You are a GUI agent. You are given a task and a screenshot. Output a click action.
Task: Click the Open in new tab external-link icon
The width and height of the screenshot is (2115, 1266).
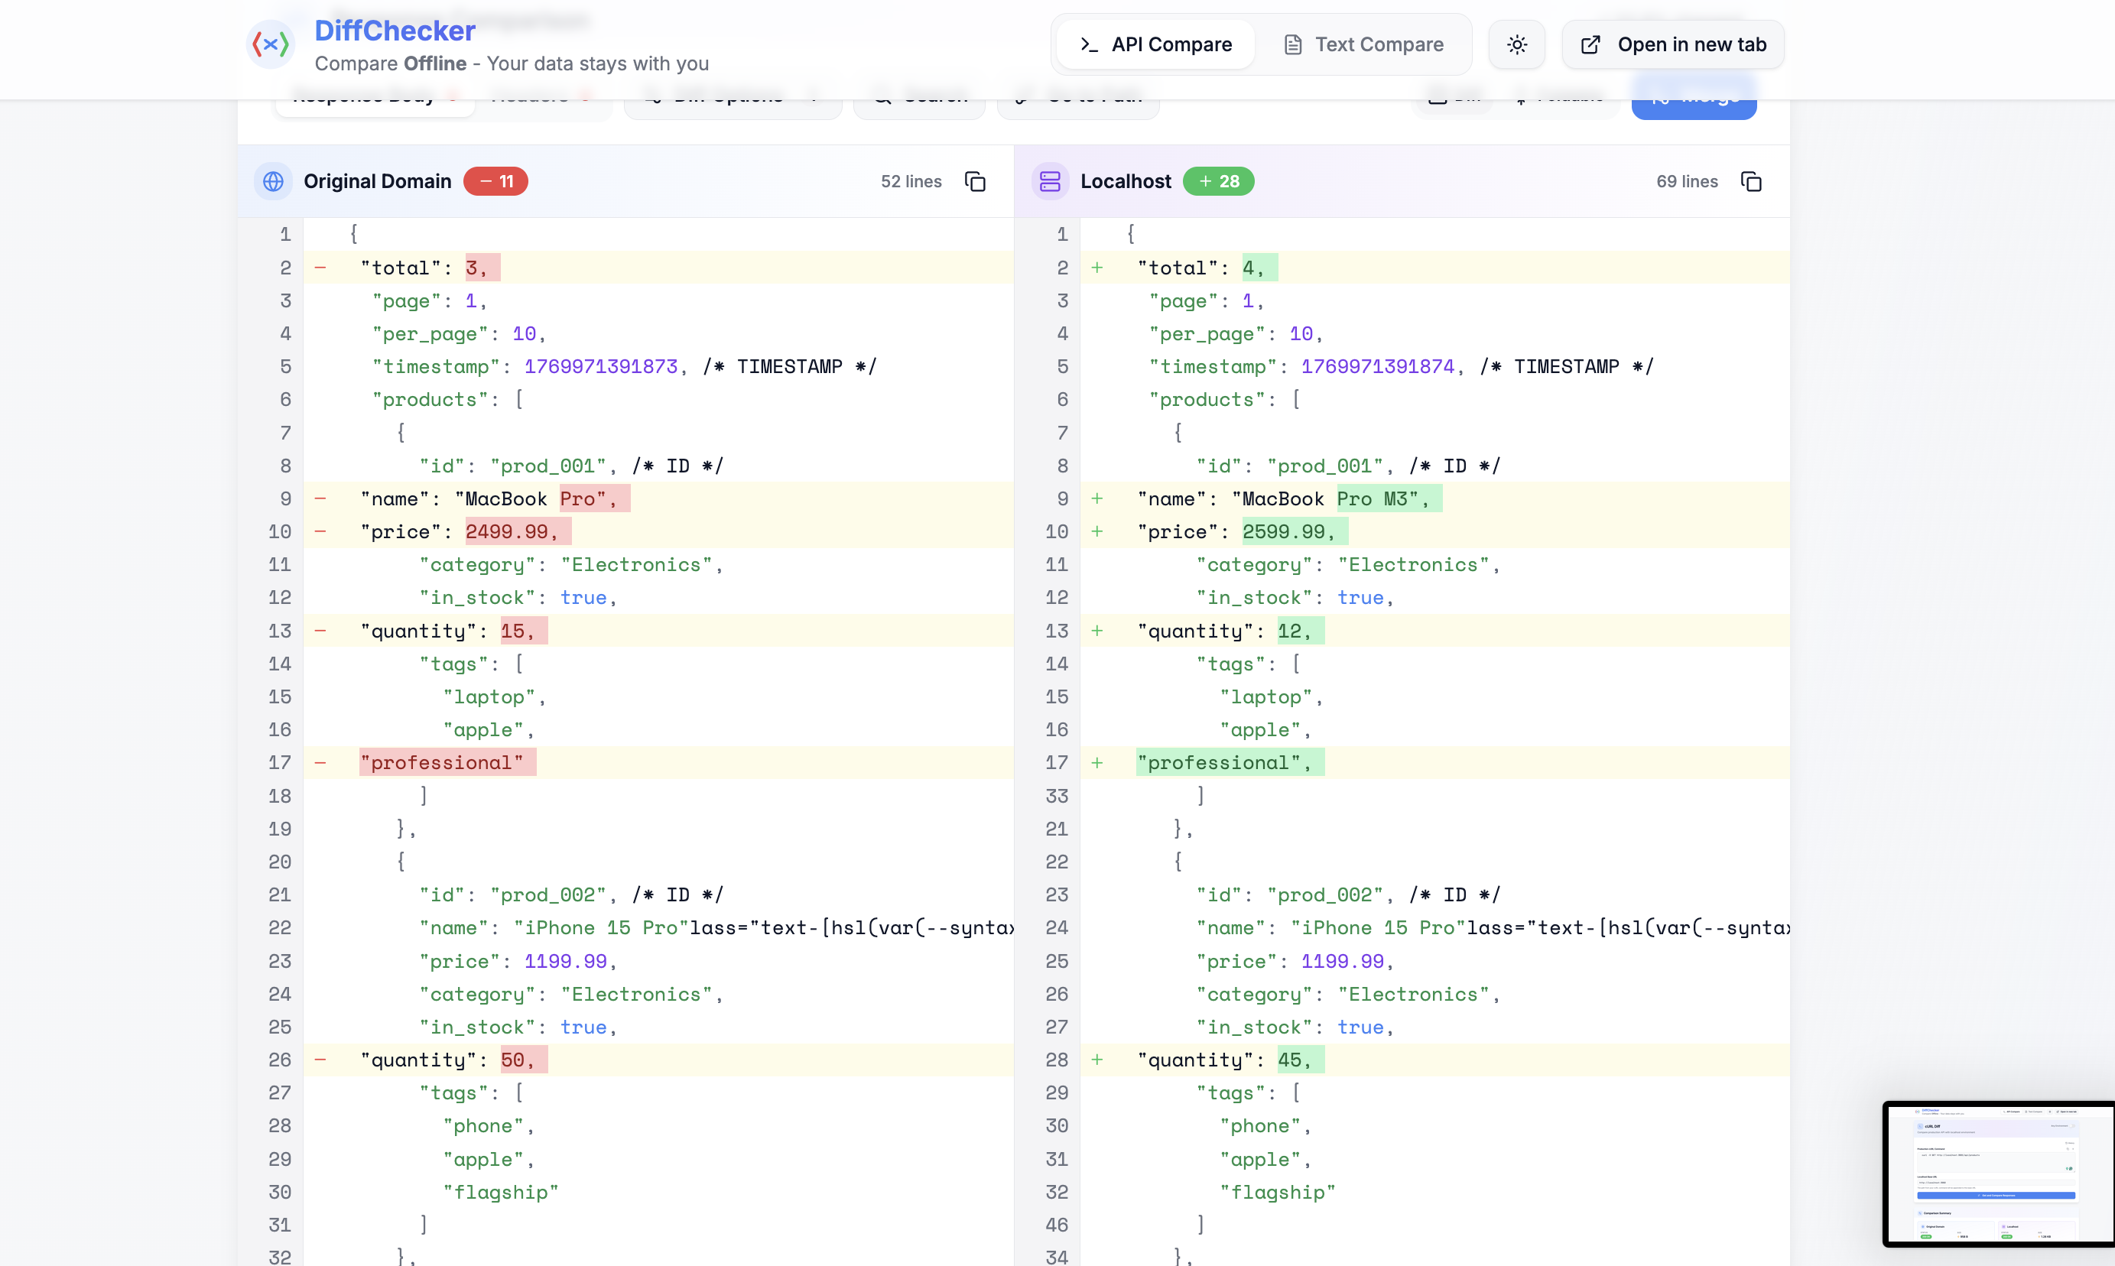pos(1592,44)
